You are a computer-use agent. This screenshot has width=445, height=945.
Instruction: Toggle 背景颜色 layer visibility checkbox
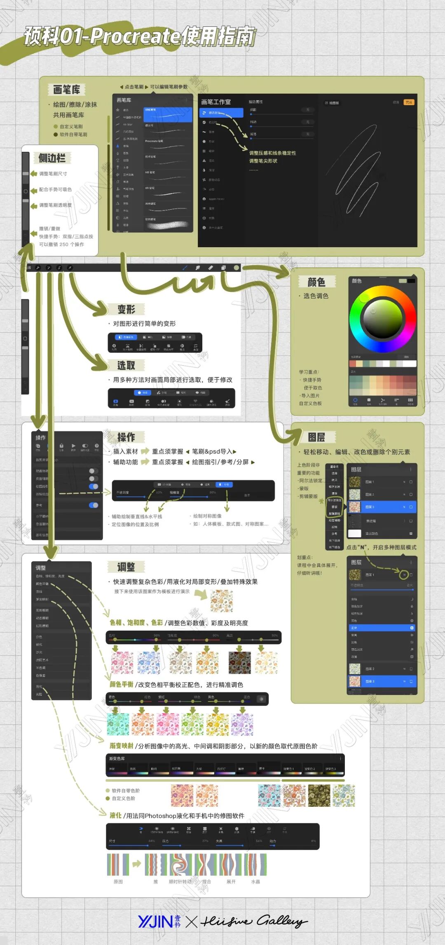(x=411, y=534)
